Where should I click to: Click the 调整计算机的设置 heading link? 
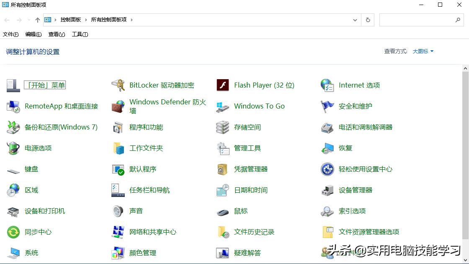pyautogui.click(x=33, y=51)
